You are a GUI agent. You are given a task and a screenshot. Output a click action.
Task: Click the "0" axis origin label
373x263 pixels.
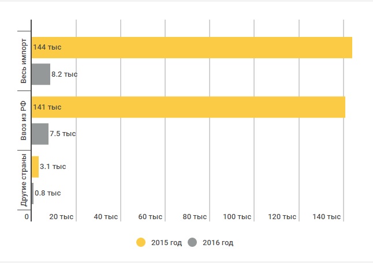click(27, 217)
